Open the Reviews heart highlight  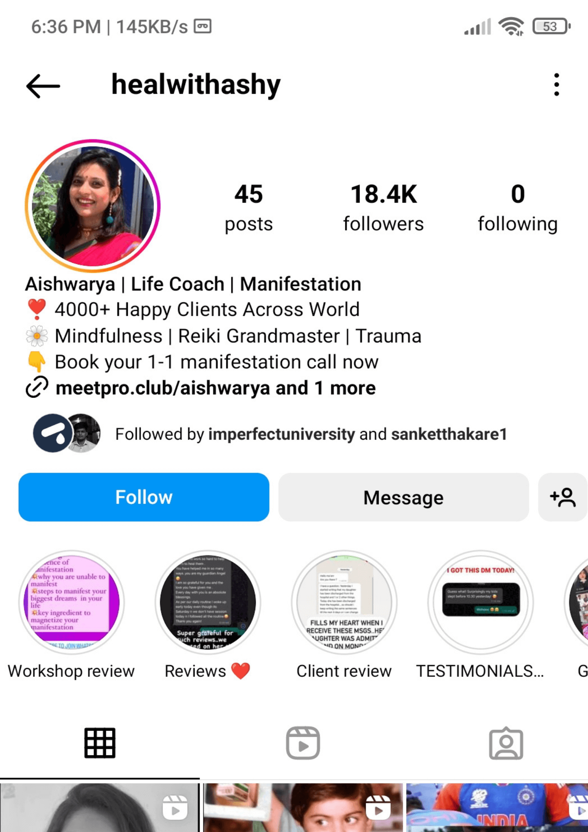pyautogui.click(x=208, y=602)
